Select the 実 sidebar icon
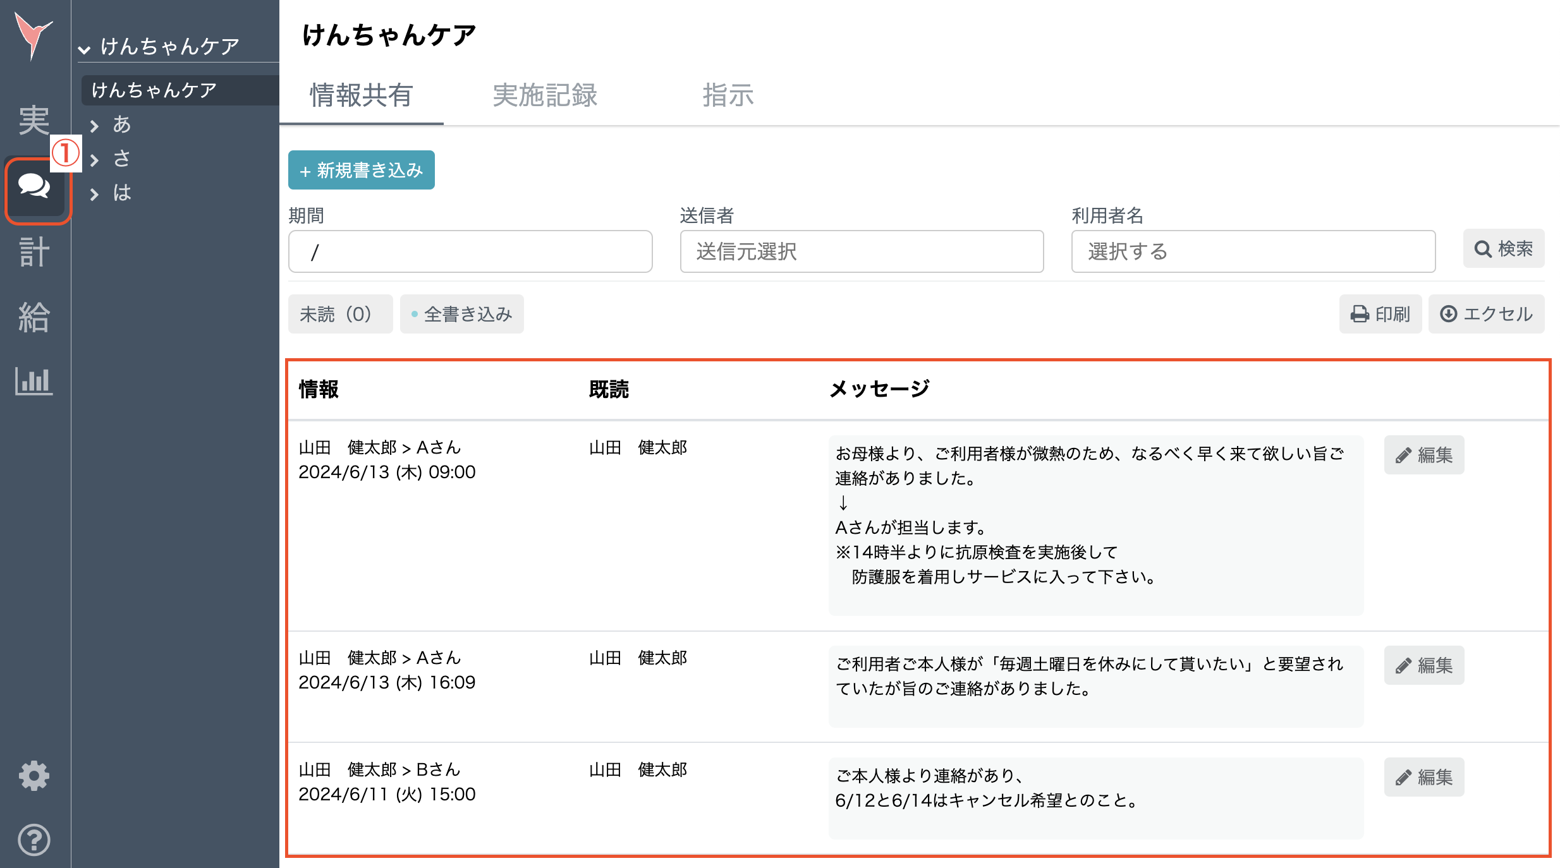This screenshot has width=1560, height=868. click(x=34, y=121)
